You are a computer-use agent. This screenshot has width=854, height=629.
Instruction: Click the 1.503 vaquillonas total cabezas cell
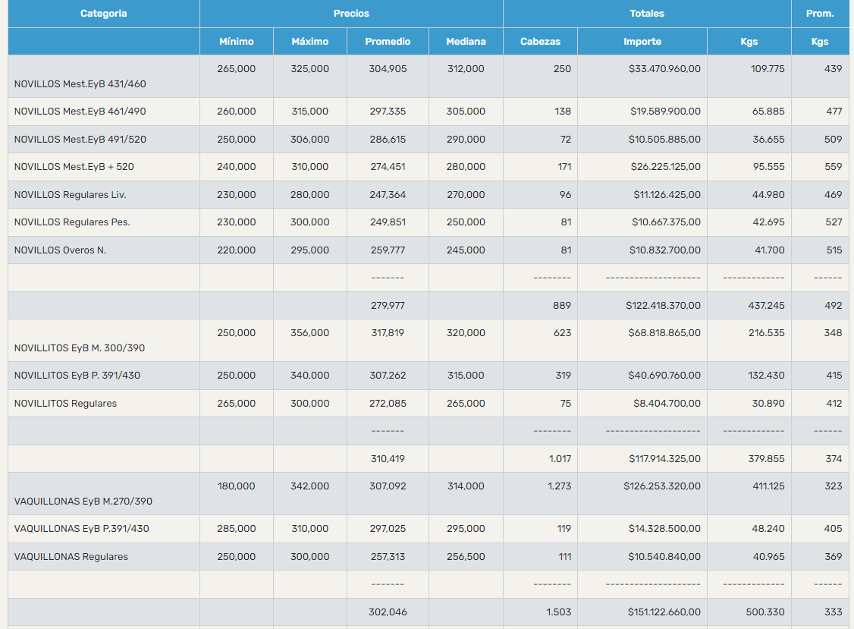[559, 612]
